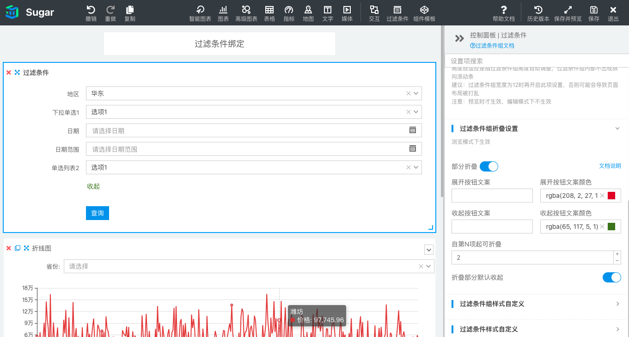Click the 请选择日期 date input

coord(254,130)
